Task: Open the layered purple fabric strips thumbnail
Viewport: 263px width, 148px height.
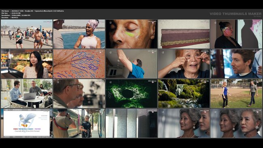Action: 184,34
